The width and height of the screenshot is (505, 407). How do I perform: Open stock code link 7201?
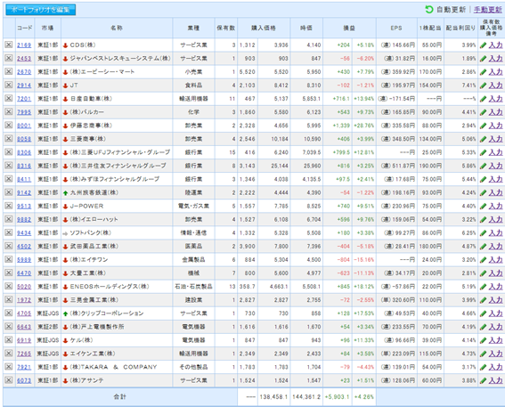tap(24, 99)
